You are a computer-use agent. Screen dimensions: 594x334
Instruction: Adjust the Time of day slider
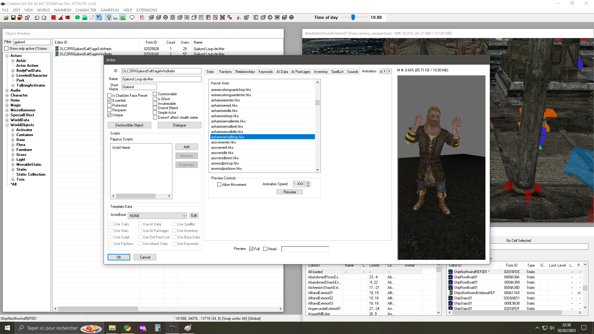(x=353, y=18)
